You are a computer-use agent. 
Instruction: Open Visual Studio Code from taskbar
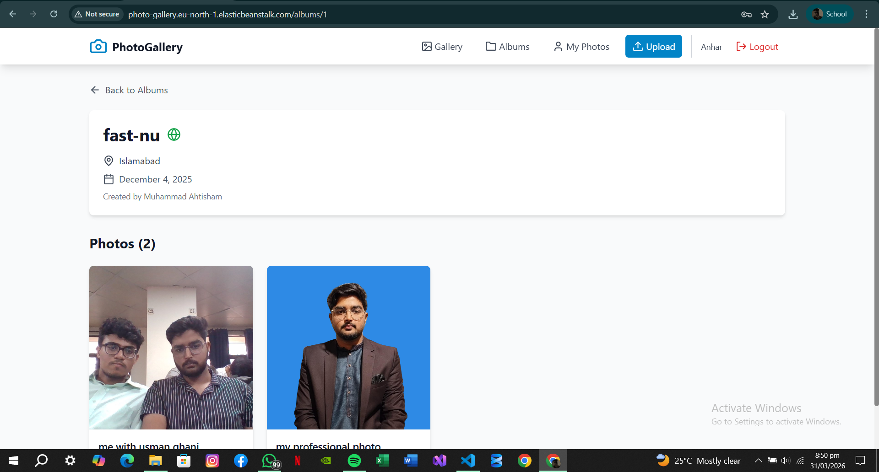[x=467, y=461]
